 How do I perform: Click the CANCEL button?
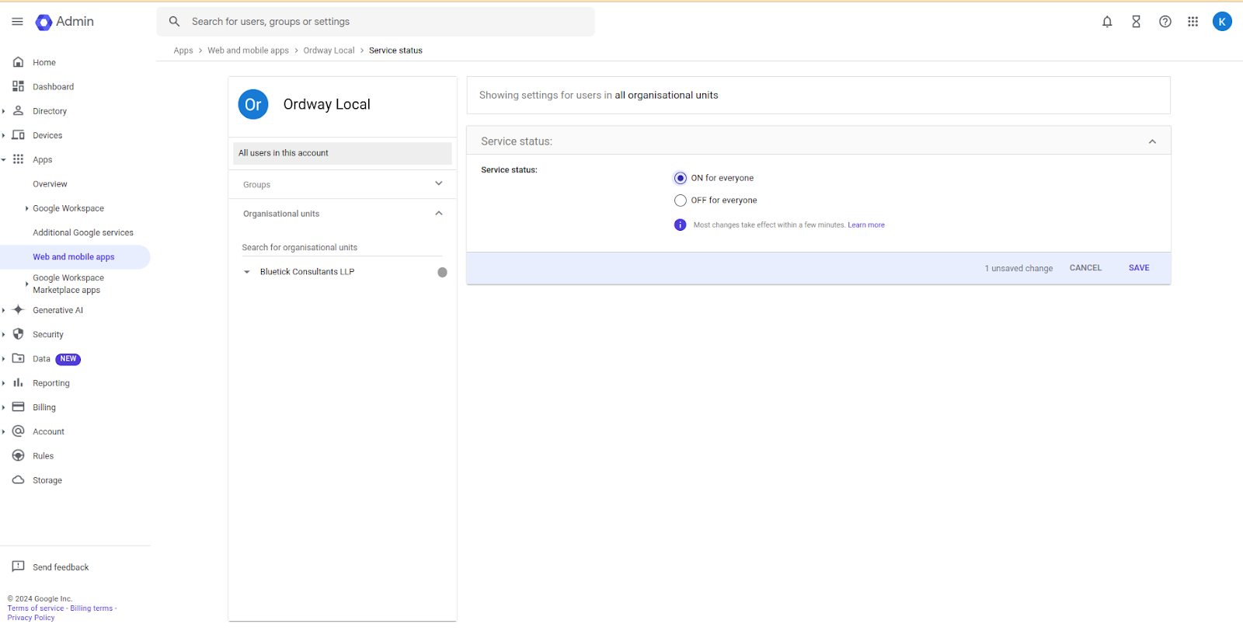click(x=1085, y=268)
